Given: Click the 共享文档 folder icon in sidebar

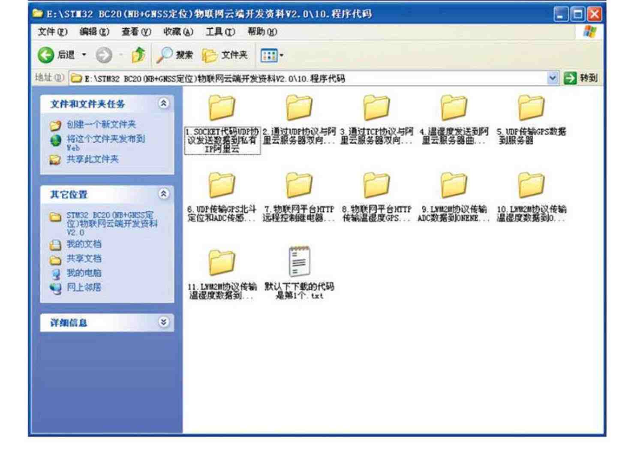Looking at the screenshot, I should (x=56, y=259).
